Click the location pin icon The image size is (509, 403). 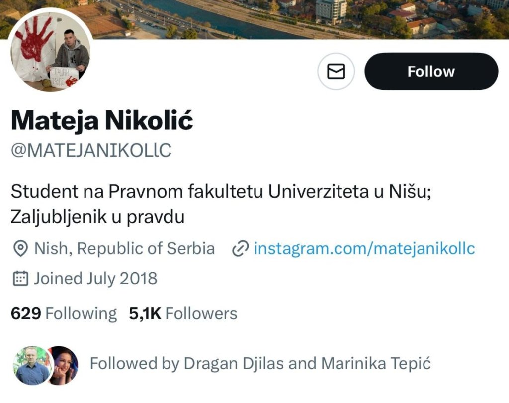click(20, 249)
